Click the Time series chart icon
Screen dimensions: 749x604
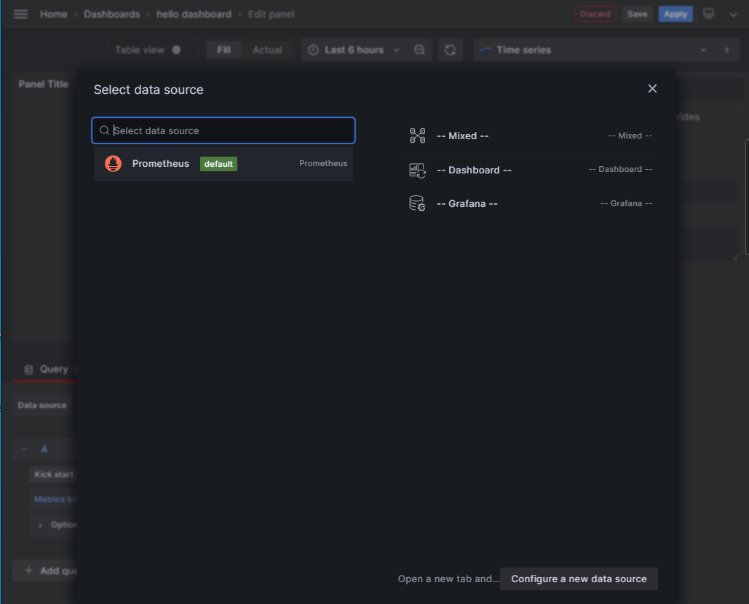tap(486, 50)
